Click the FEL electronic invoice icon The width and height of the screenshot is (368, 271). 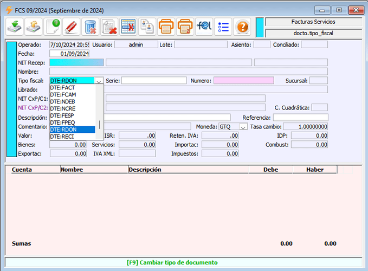tap(204, 26)
